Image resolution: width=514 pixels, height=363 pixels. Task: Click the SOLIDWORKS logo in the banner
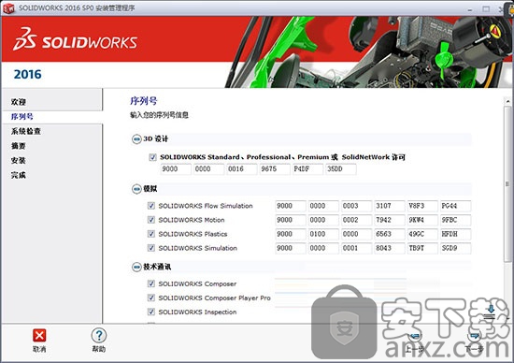pos(75,39)
